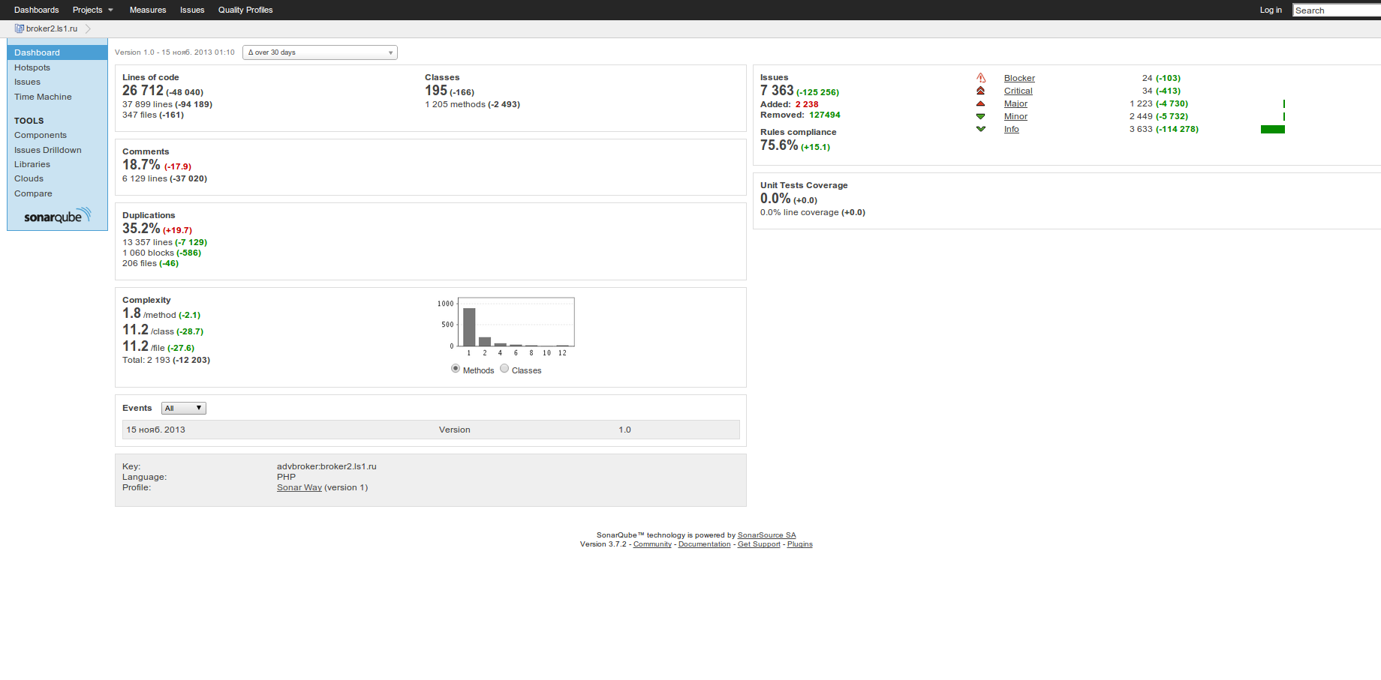The height and width of the screenshot is (680, 1381).
Task: Open the Get Support footer link
Action: tap(759, 544)
